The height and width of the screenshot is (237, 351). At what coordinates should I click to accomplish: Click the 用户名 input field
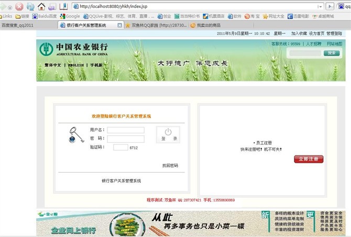126,130
